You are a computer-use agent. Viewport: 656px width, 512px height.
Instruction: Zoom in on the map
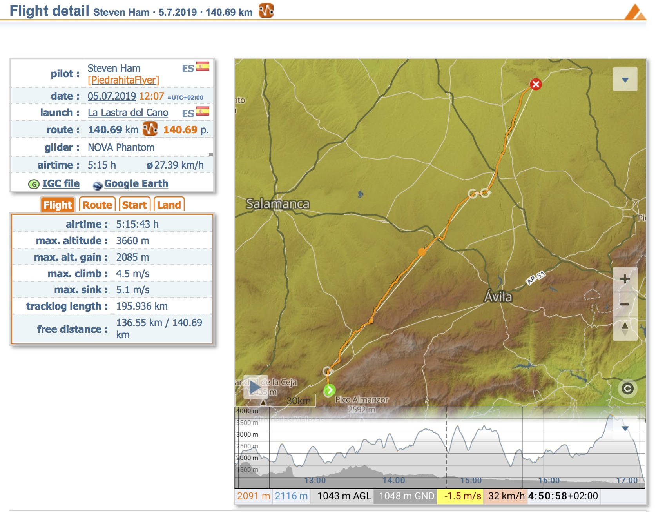point(625,279)
